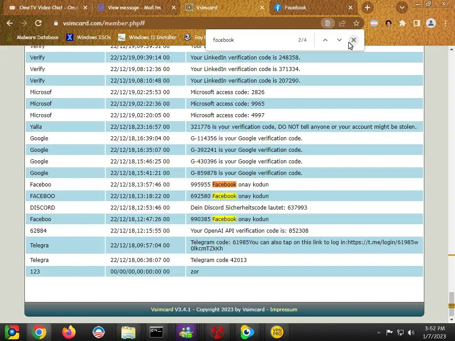Click timestamp 22/12/18,23:16:57 00

(140, 127)
